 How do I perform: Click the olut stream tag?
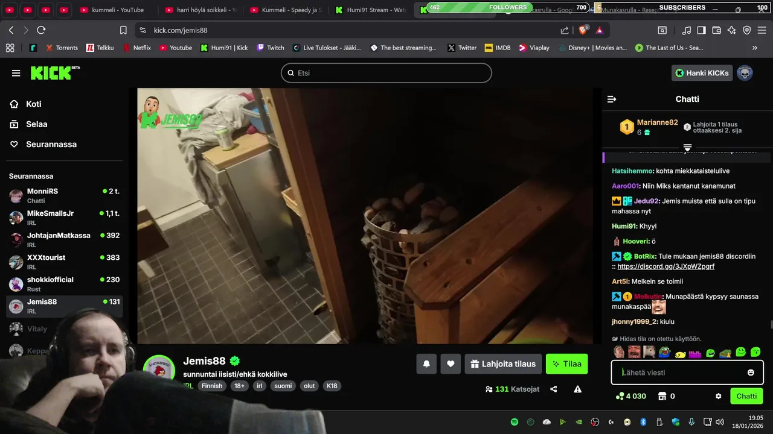tap(309, 386)
